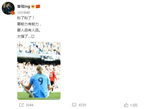Click the comment speech bubble icon
Screen dimensions: 148x109
(74, 105)
